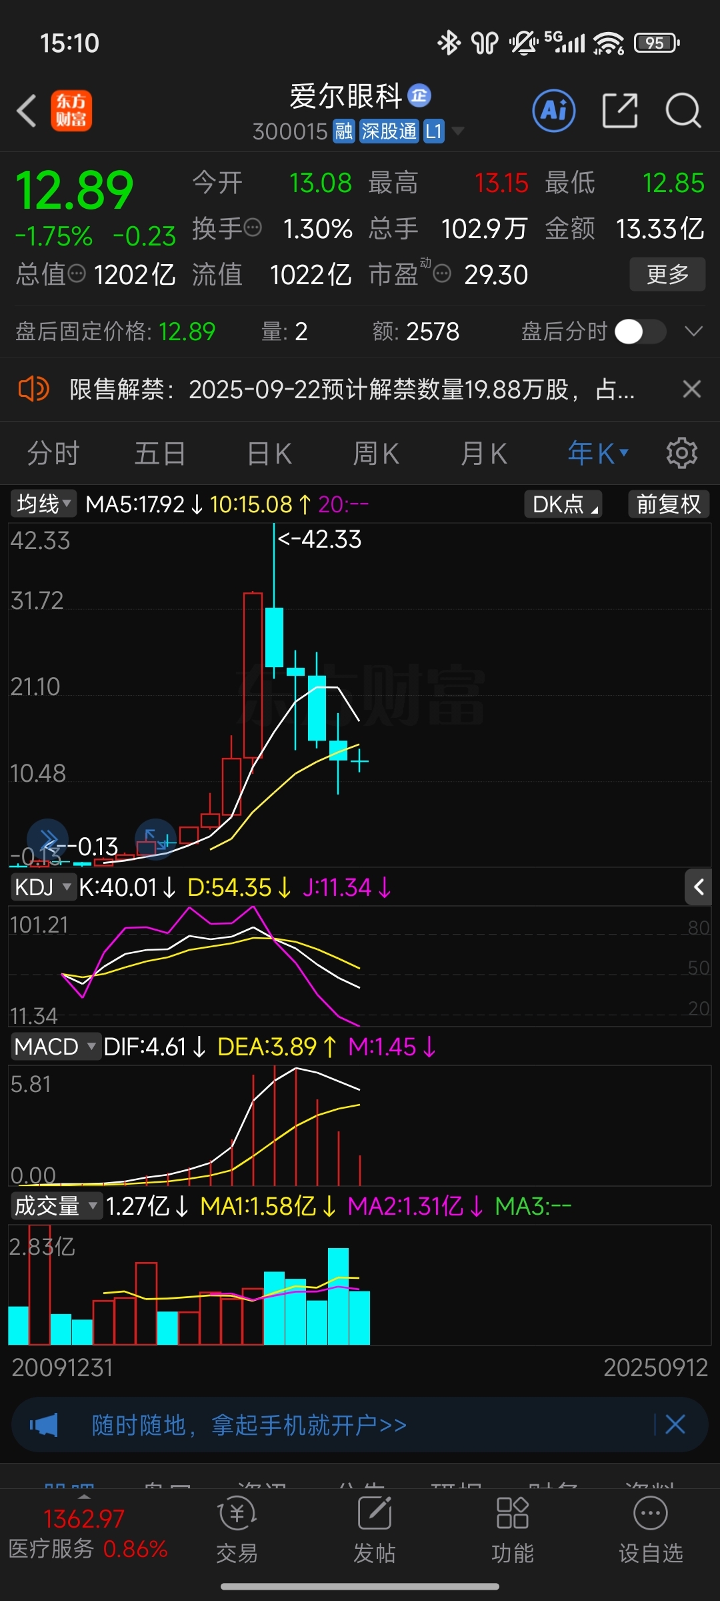Viewport: 720px width, 1601px height.
Task: Tap the Bluetooth icon in status bar
Action: tap(449, 43)
